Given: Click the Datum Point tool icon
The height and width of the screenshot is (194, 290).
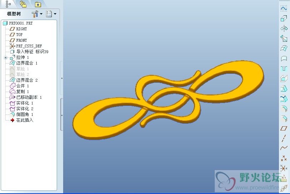Looking at the screenshot, I should coord(284,158).
